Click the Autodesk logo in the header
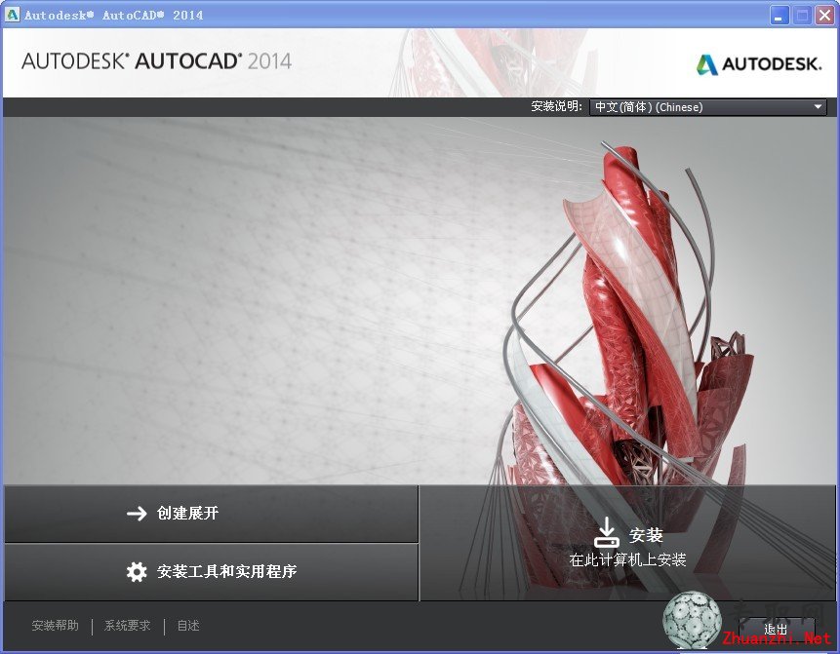The width and height of the screenshot is (840, 654). coord(759,64)
